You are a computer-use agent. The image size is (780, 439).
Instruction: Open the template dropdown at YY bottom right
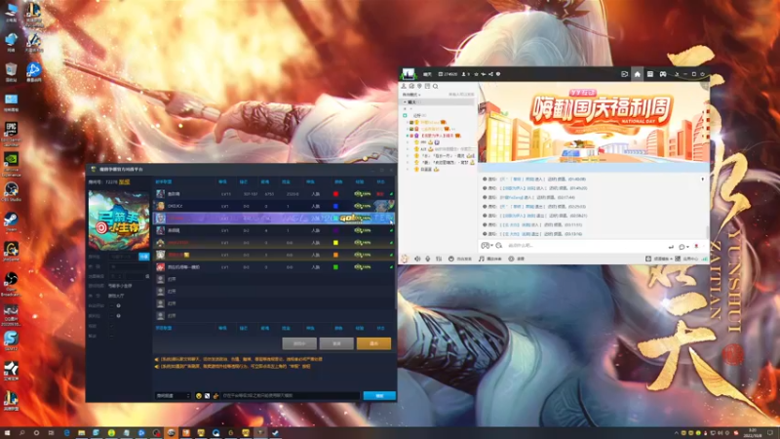(659, 259)
